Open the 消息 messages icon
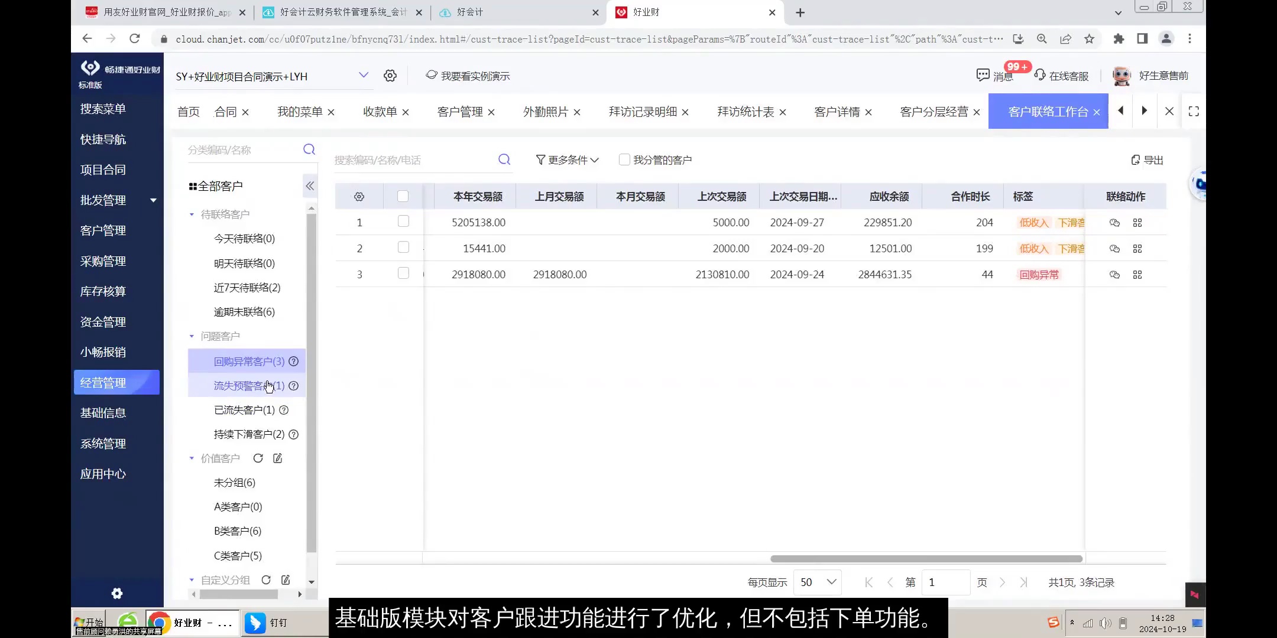The height and width of the screenshot is (638, 1277). coord(983,76)
